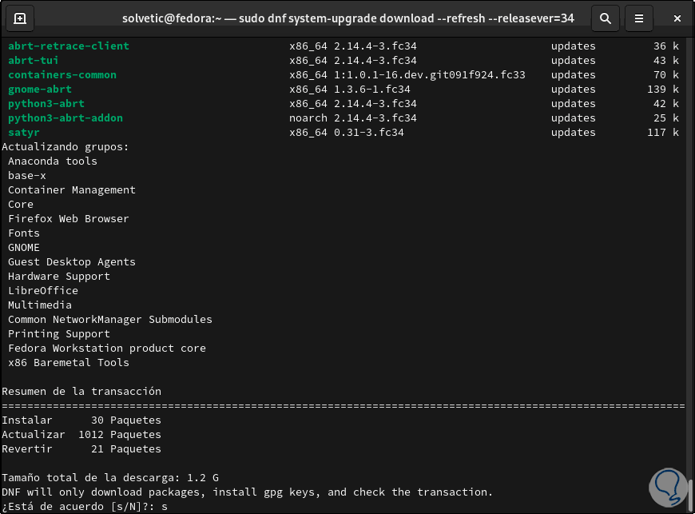695x514 pixels.
Task: Click the satyr package name
Action: [24, 133]
